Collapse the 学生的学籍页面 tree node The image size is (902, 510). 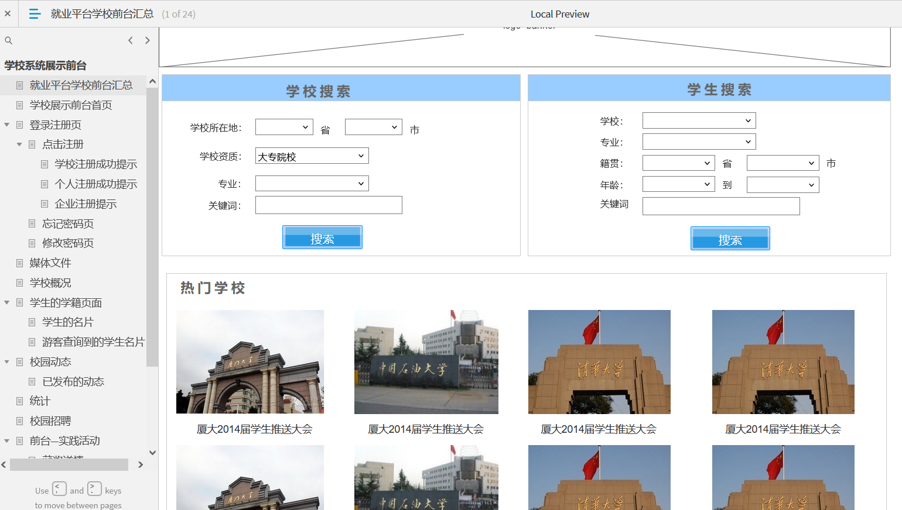tap(6, 302)
